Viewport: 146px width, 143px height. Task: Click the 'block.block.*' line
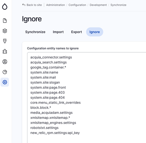[41, 108]
